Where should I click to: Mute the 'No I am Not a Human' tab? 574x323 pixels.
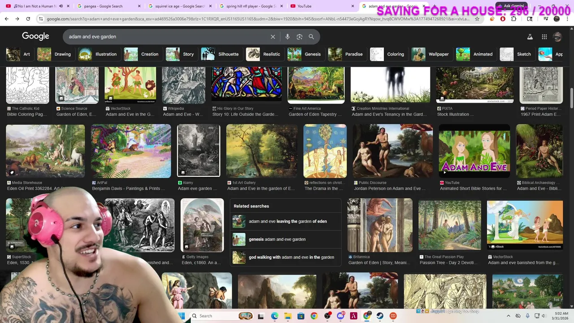tap(61, 6)
